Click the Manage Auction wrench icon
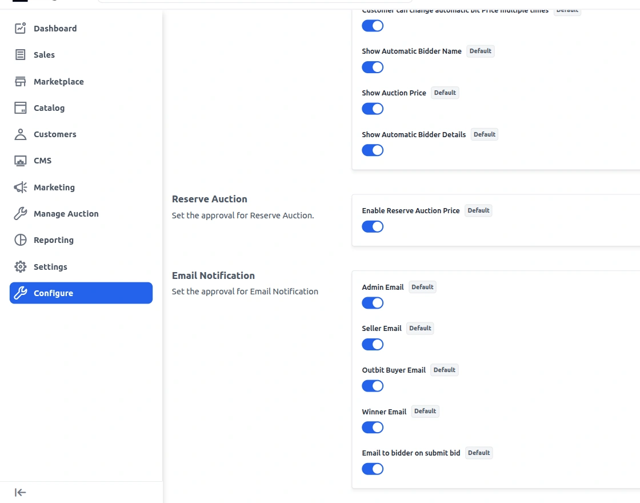The height and width of the screenshot is (503, 640). click(19, 213)
